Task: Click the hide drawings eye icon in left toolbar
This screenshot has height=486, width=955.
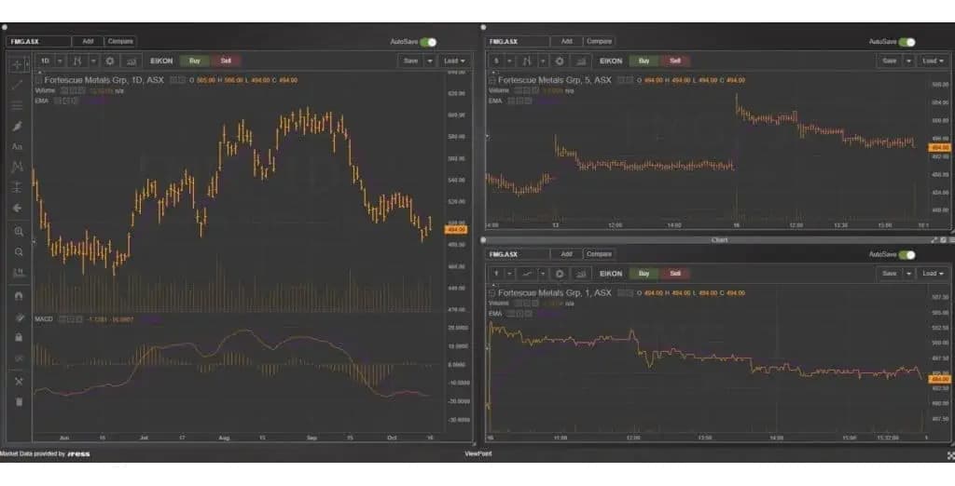Action: click(x=19, y=358)
